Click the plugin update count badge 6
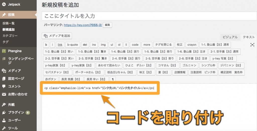257x131 pixels. click(28, 113)
